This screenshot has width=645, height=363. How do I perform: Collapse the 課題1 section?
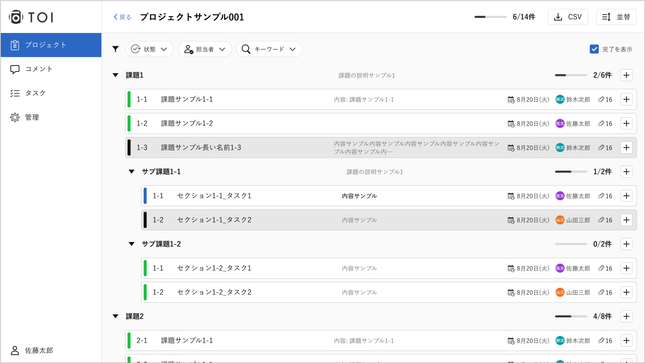click(115, 75)
